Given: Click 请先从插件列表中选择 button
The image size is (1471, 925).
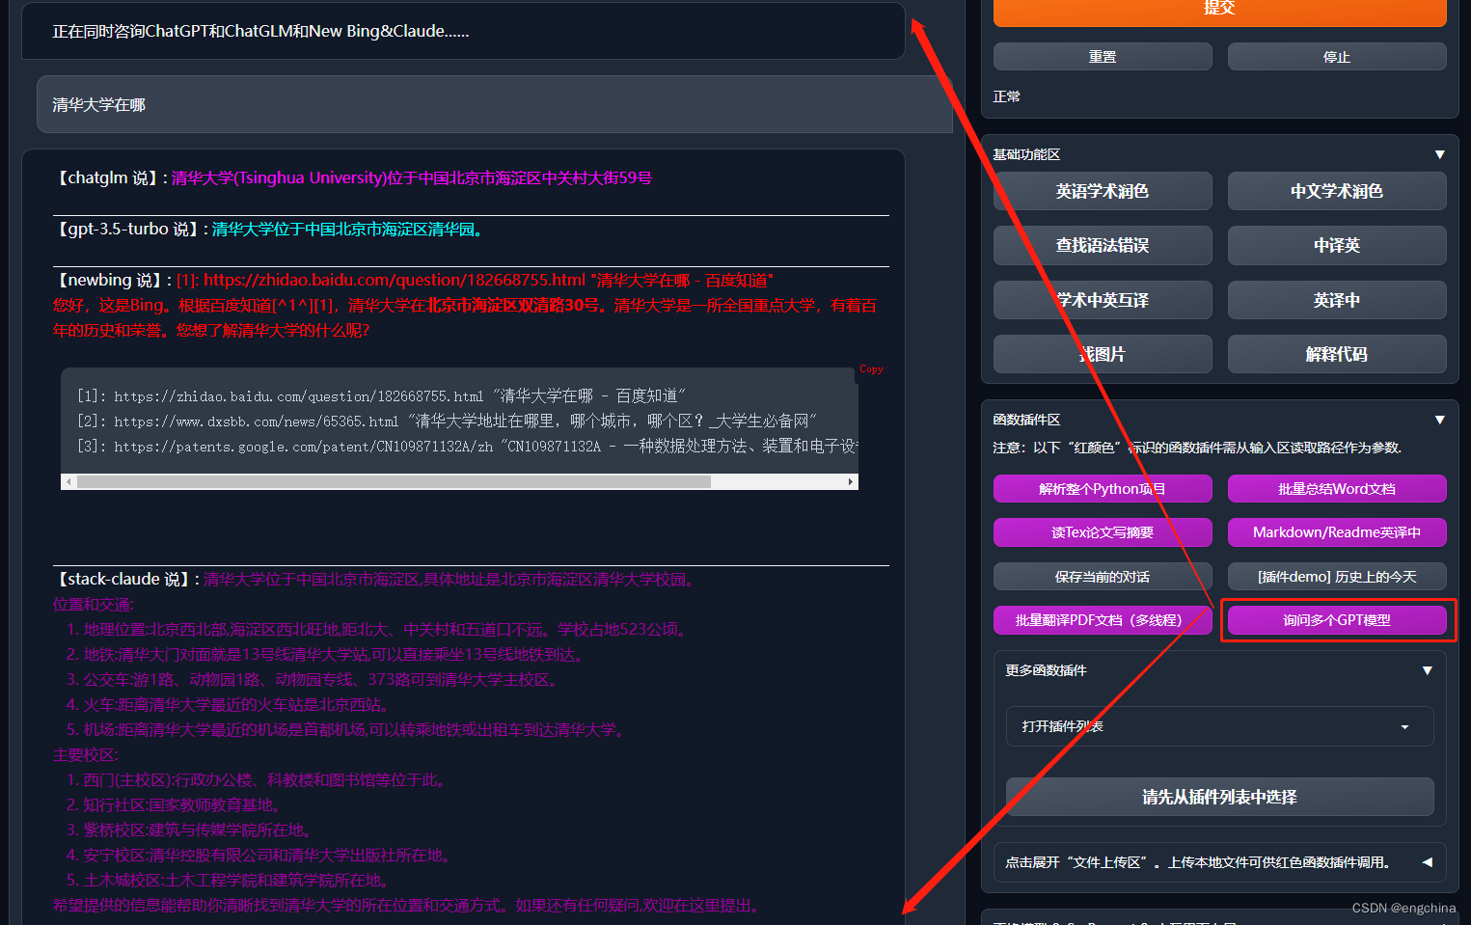Looking at the screenshot, I should coord(1219,797).
